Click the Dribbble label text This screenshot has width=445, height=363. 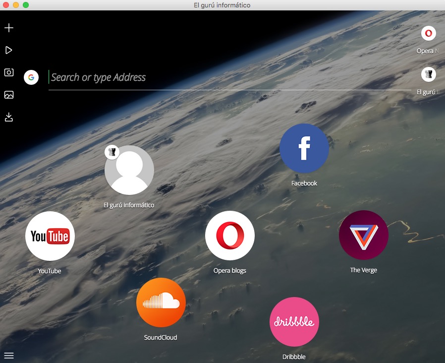coord(294,357)
